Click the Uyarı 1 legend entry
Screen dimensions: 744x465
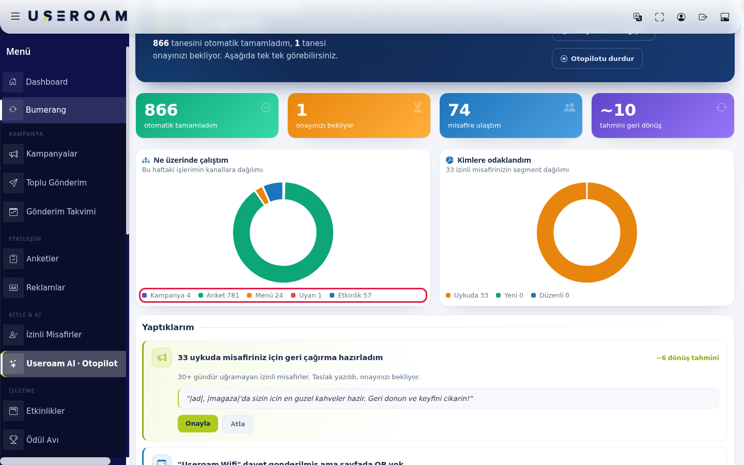[x=306, y=296]
